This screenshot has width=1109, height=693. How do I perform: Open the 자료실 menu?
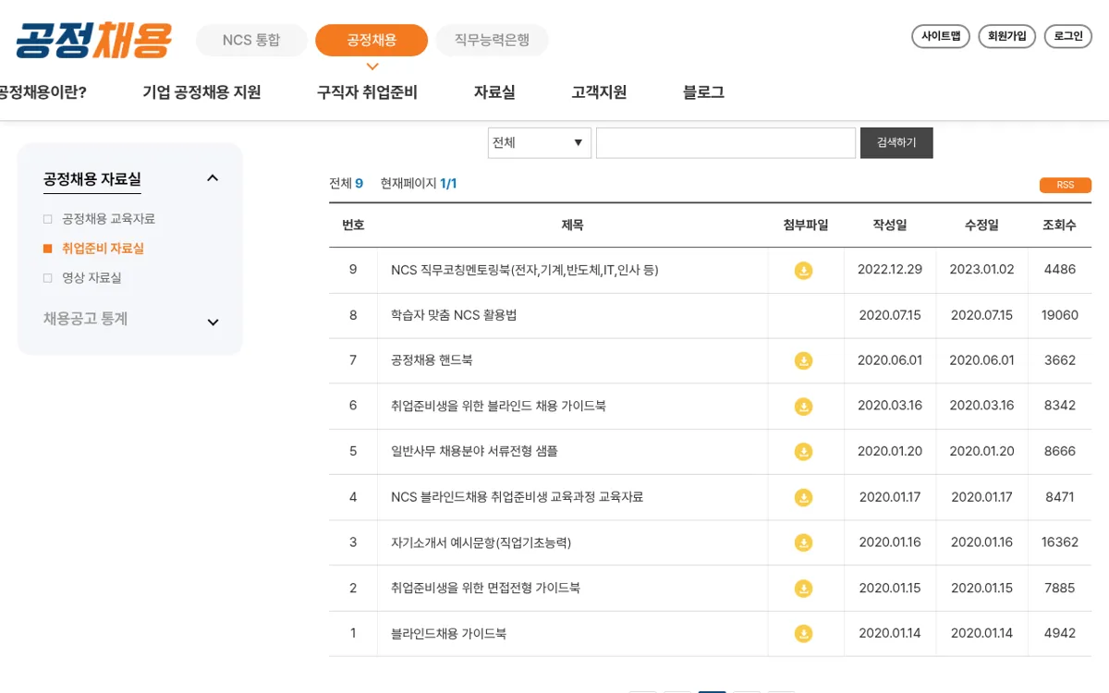tap(494, 92)
